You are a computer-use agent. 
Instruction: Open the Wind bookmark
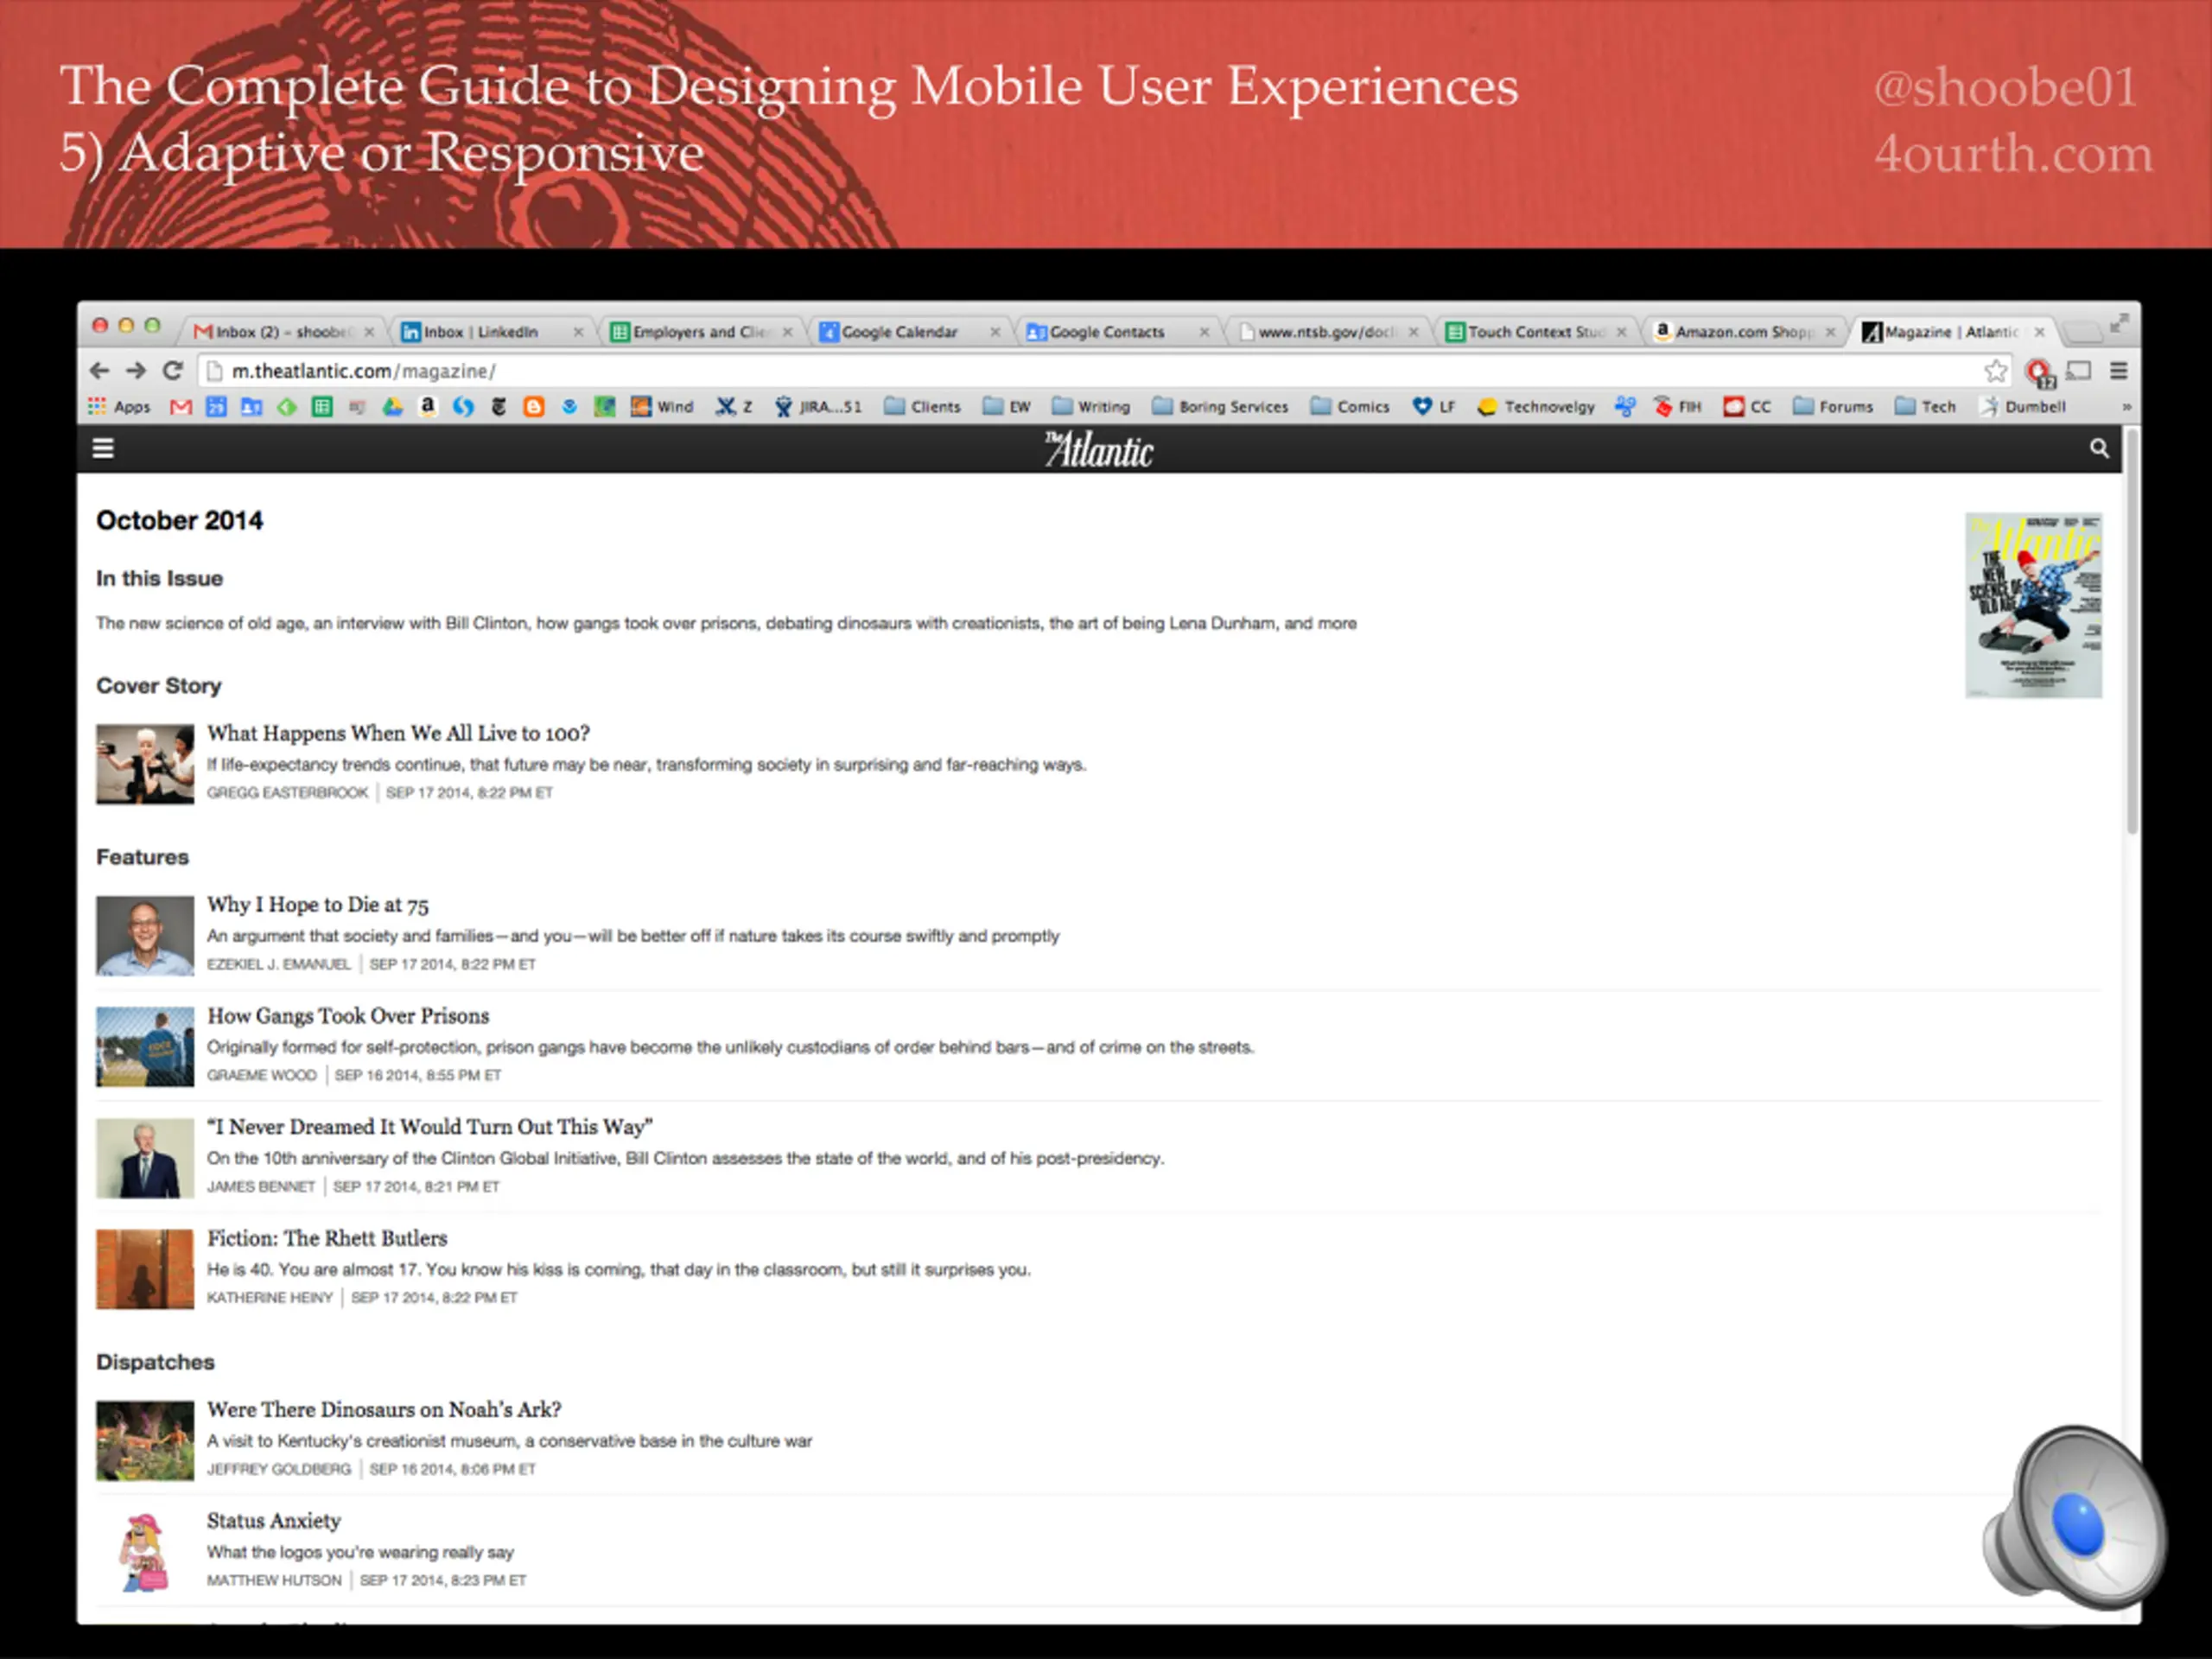pos(662,406)
